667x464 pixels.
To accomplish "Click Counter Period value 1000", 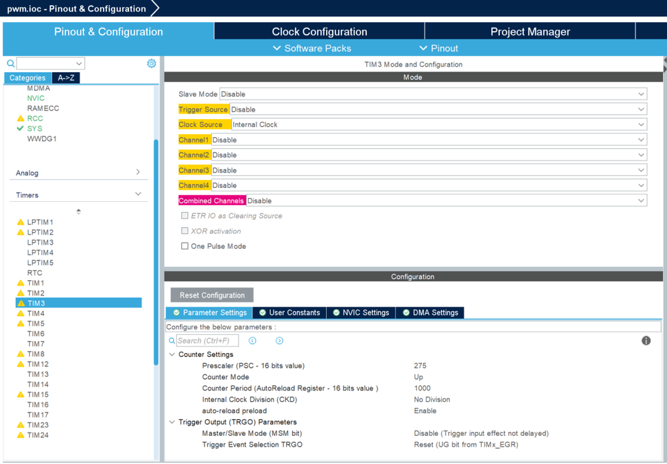I will tap(422, 388).
